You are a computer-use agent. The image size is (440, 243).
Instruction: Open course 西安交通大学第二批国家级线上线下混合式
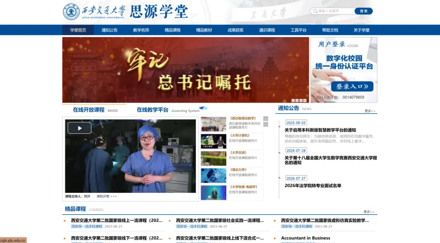pos(220,238)
